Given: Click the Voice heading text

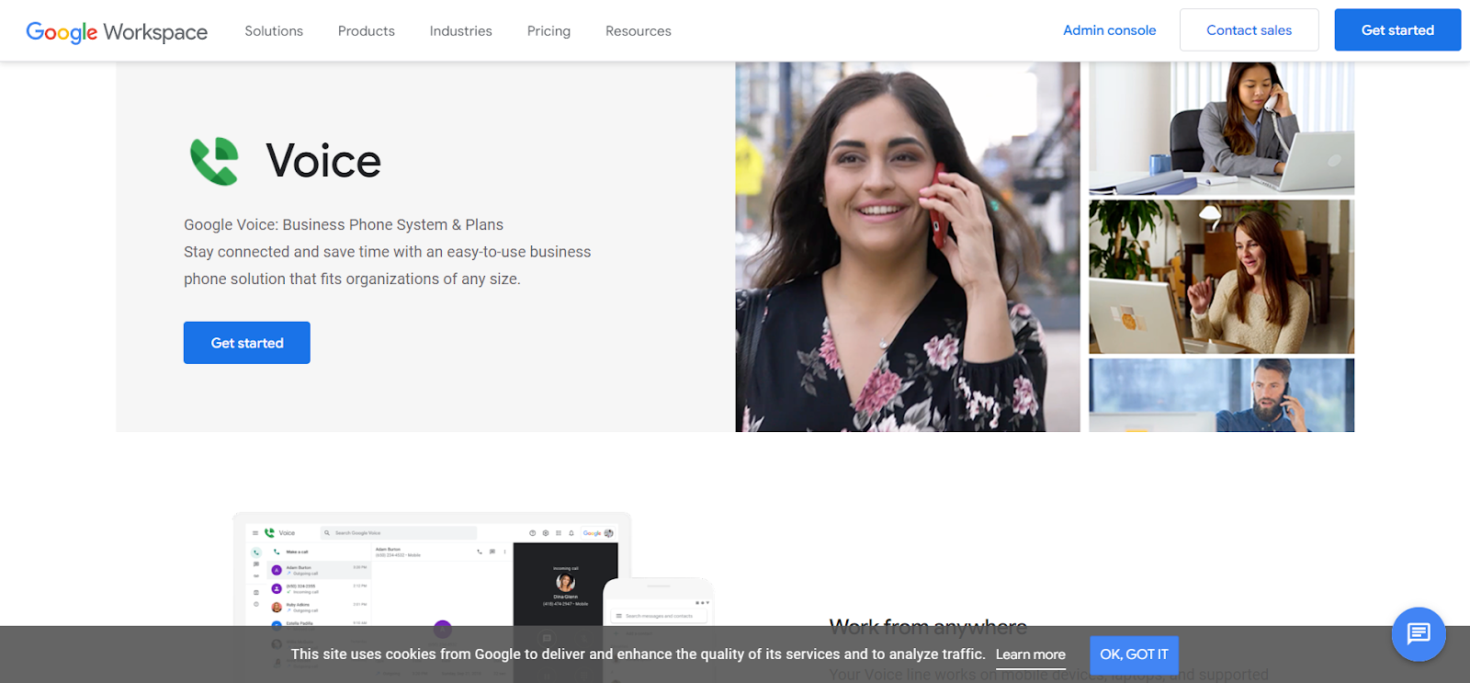Looking at the screenshot, I should point(323,162).
